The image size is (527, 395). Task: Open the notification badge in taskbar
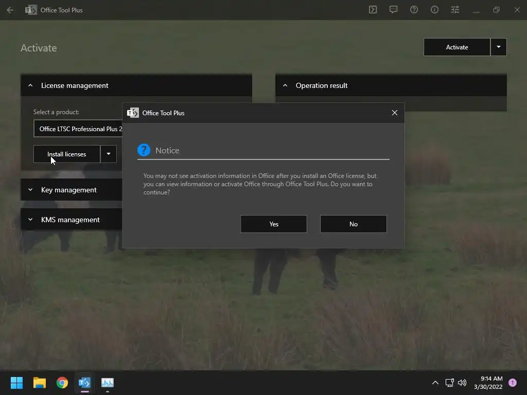pos(513,383)
